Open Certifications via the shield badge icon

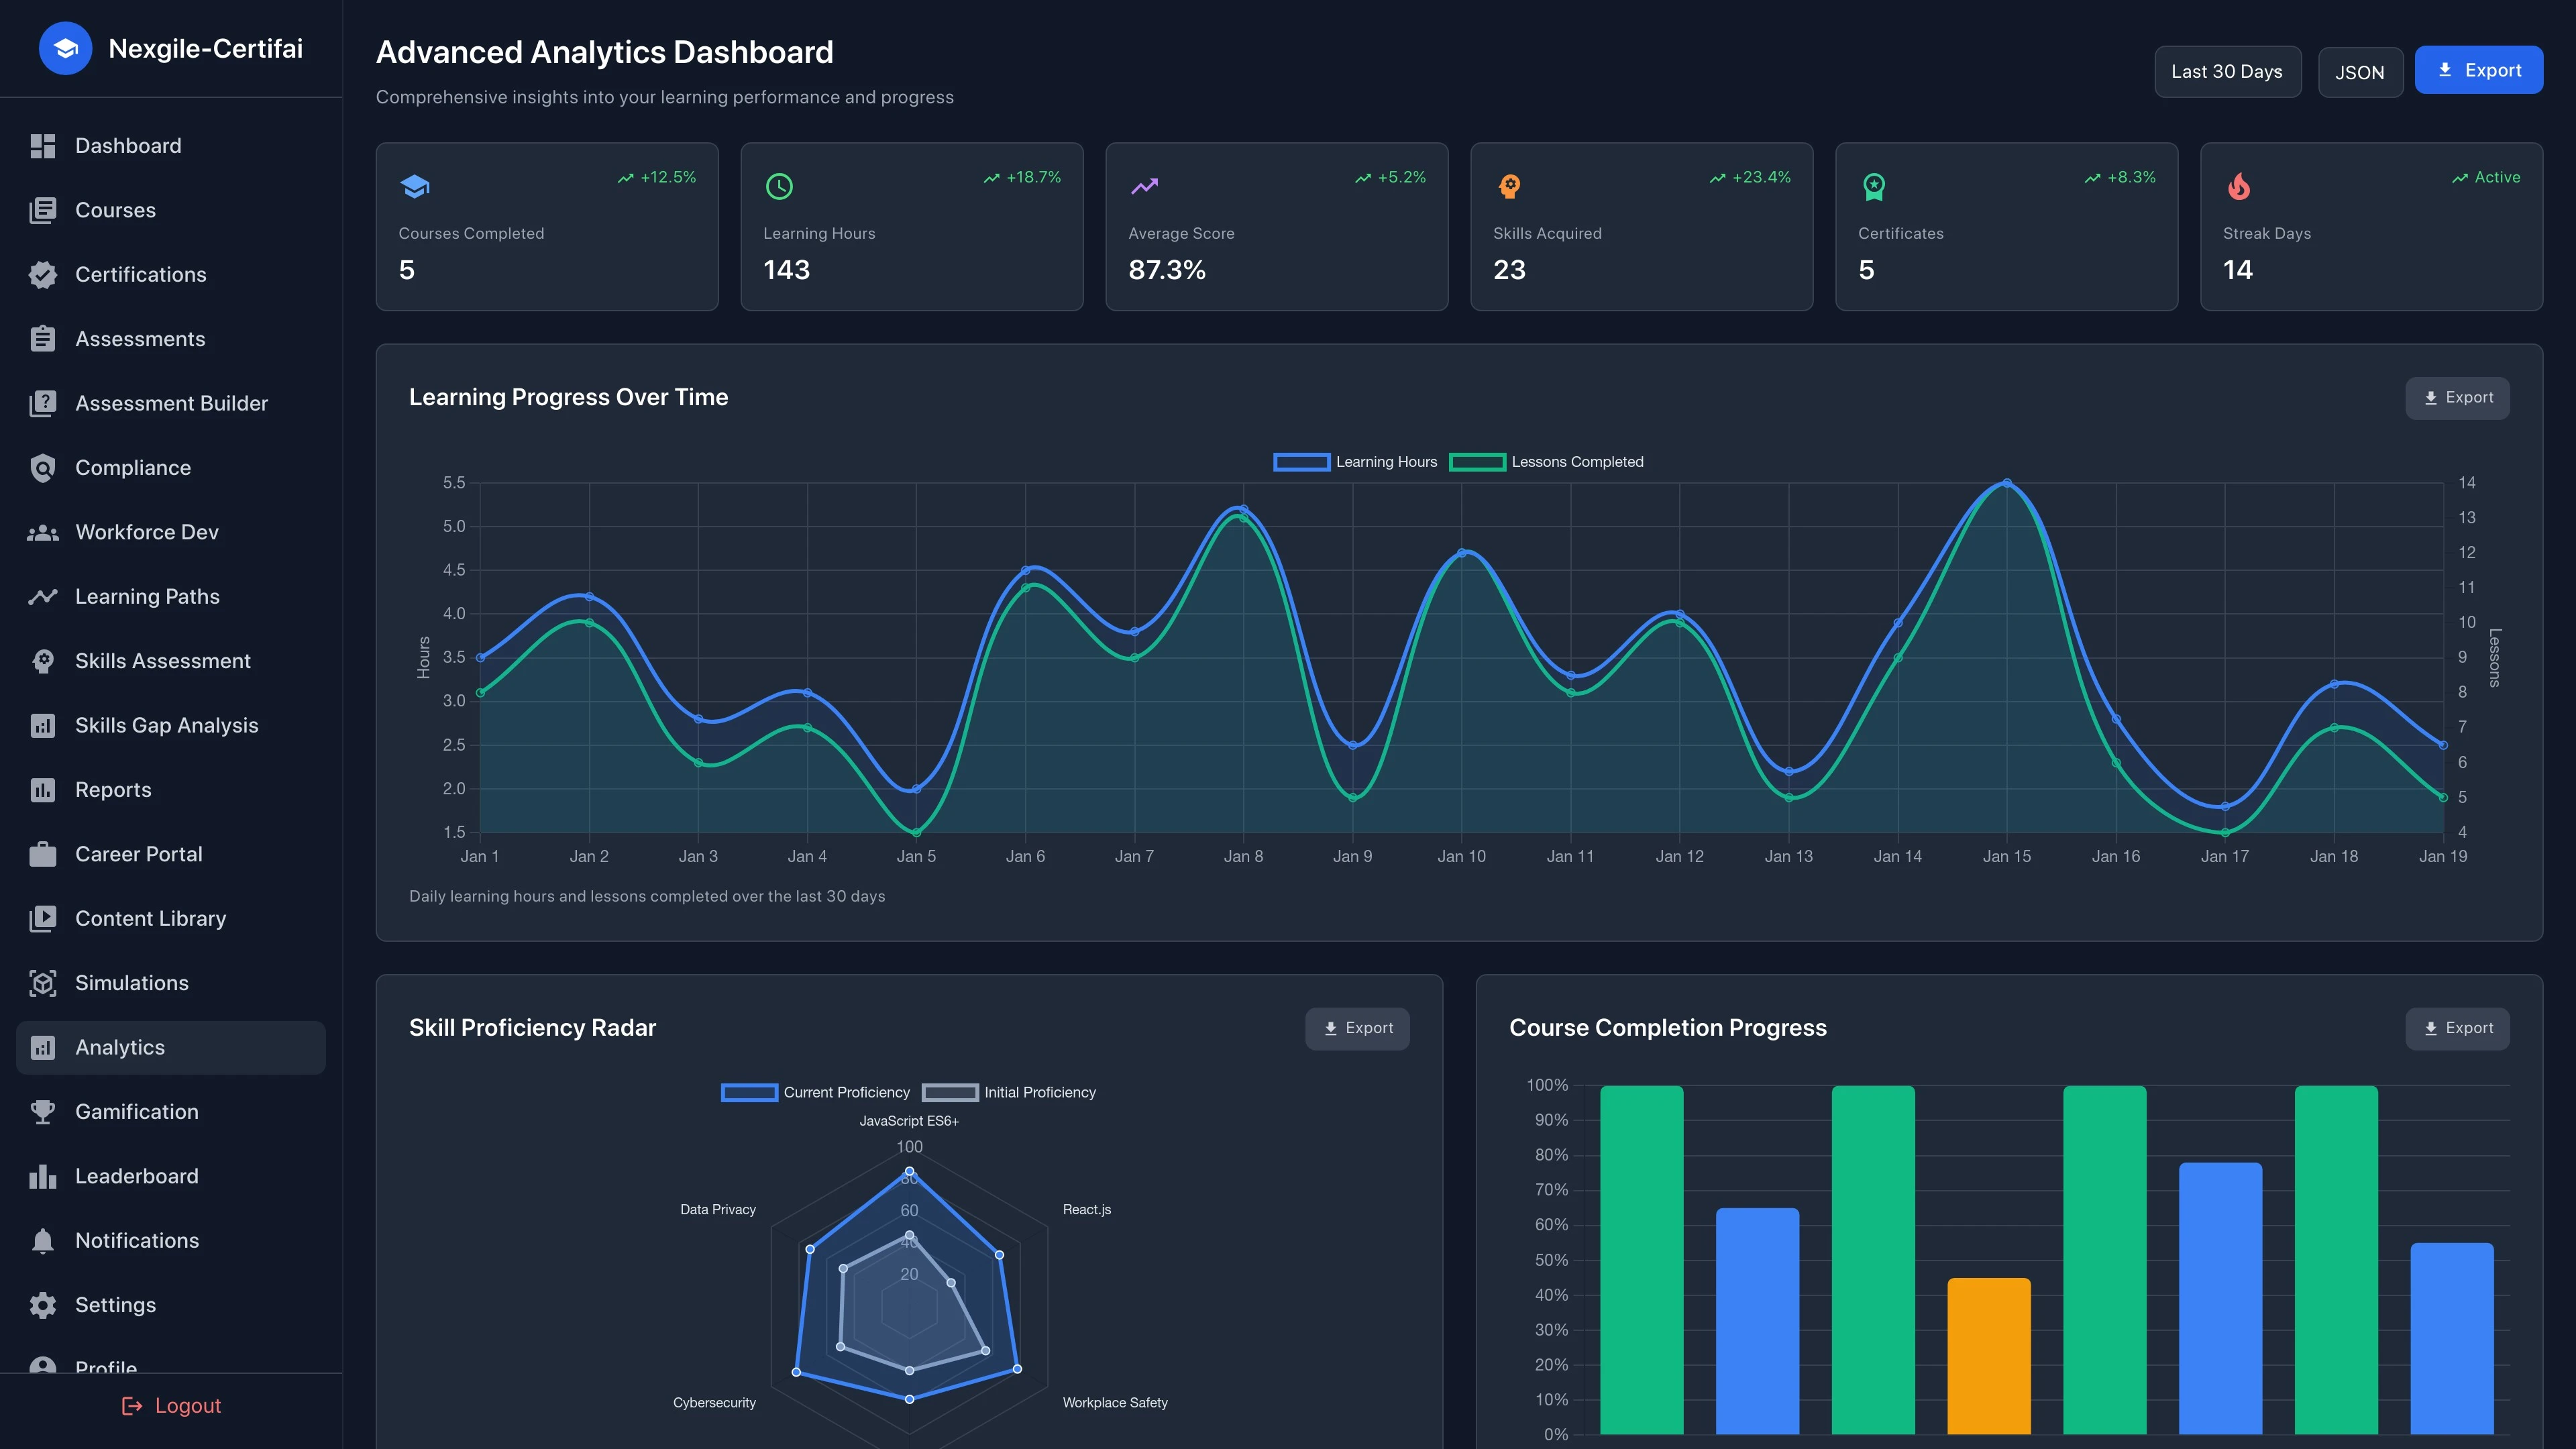[x=43, y=274]
